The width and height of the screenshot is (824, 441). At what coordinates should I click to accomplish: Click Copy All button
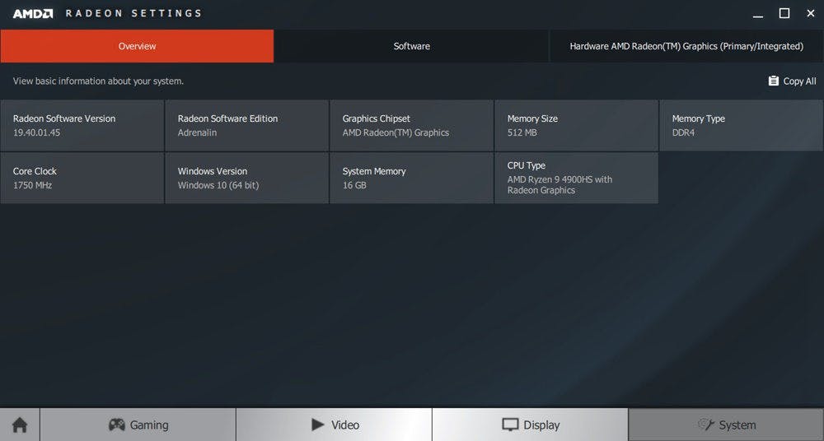(x=792, y=81)
